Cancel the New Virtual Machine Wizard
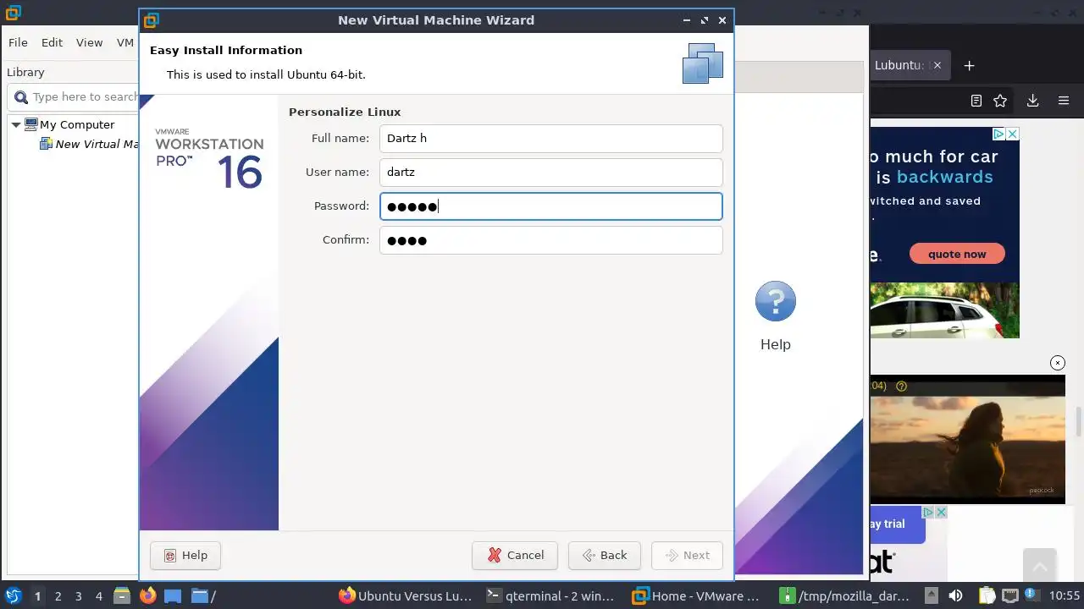Screen dimensions: 1084x609 (515, 555)
